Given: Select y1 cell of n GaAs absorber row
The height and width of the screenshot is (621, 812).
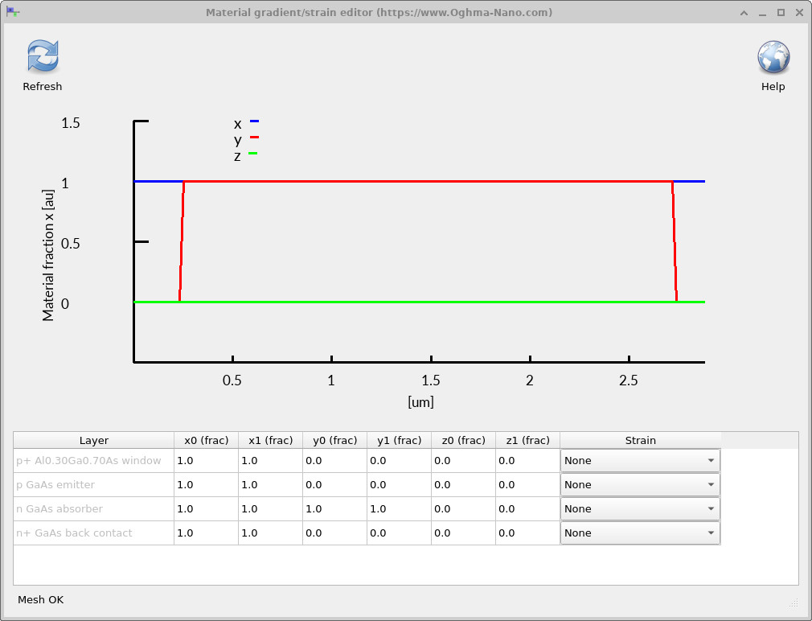Looking at the screenshot, I should click(x=399, y=508).
